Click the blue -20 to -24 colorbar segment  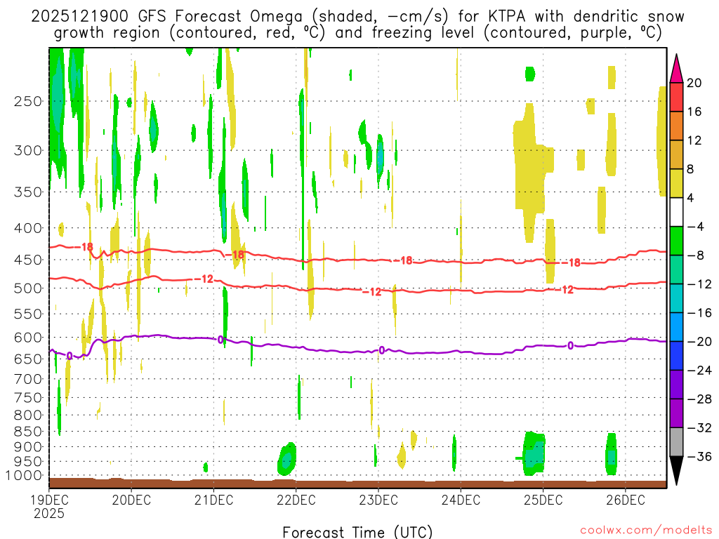pyautogui.click(x=676, y=356)
